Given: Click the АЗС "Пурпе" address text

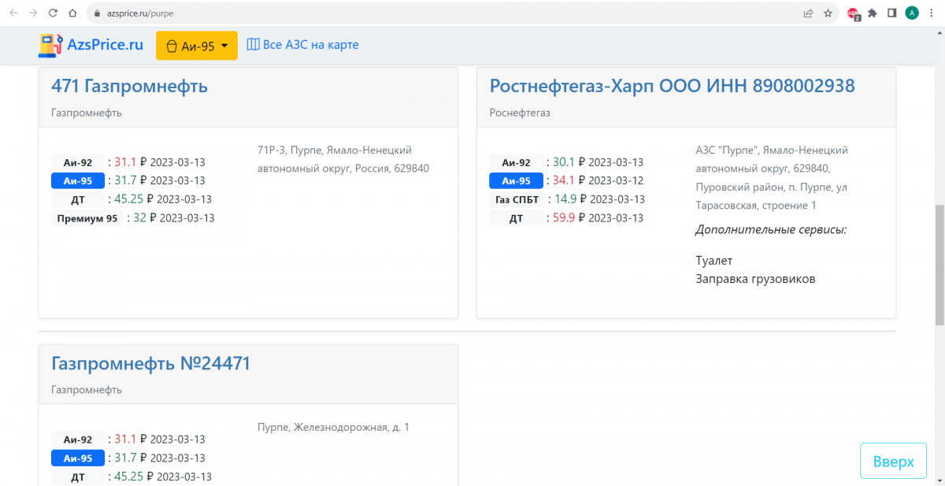Looking at the screenshot, I should click(x=772, y=177).
